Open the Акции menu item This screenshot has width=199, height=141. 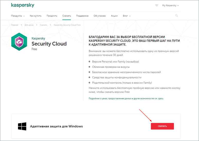(x=114, y=16)
